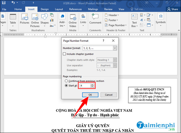The image size is (181, 133).
Task: Open the File menu
Action: [x=4, y=9]
